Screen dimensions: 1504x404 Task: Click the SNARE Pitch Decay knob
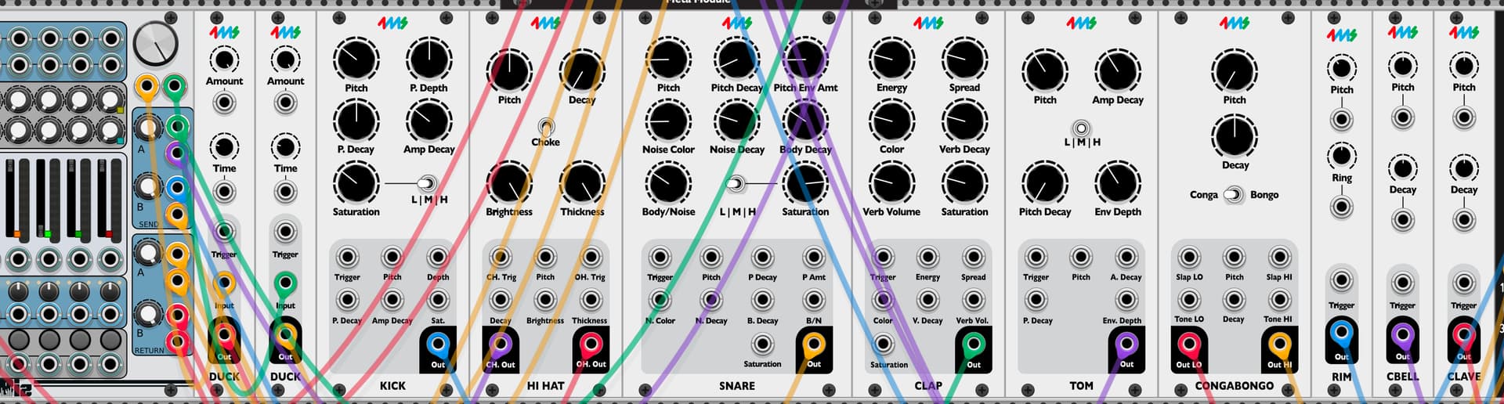point(736,60)
